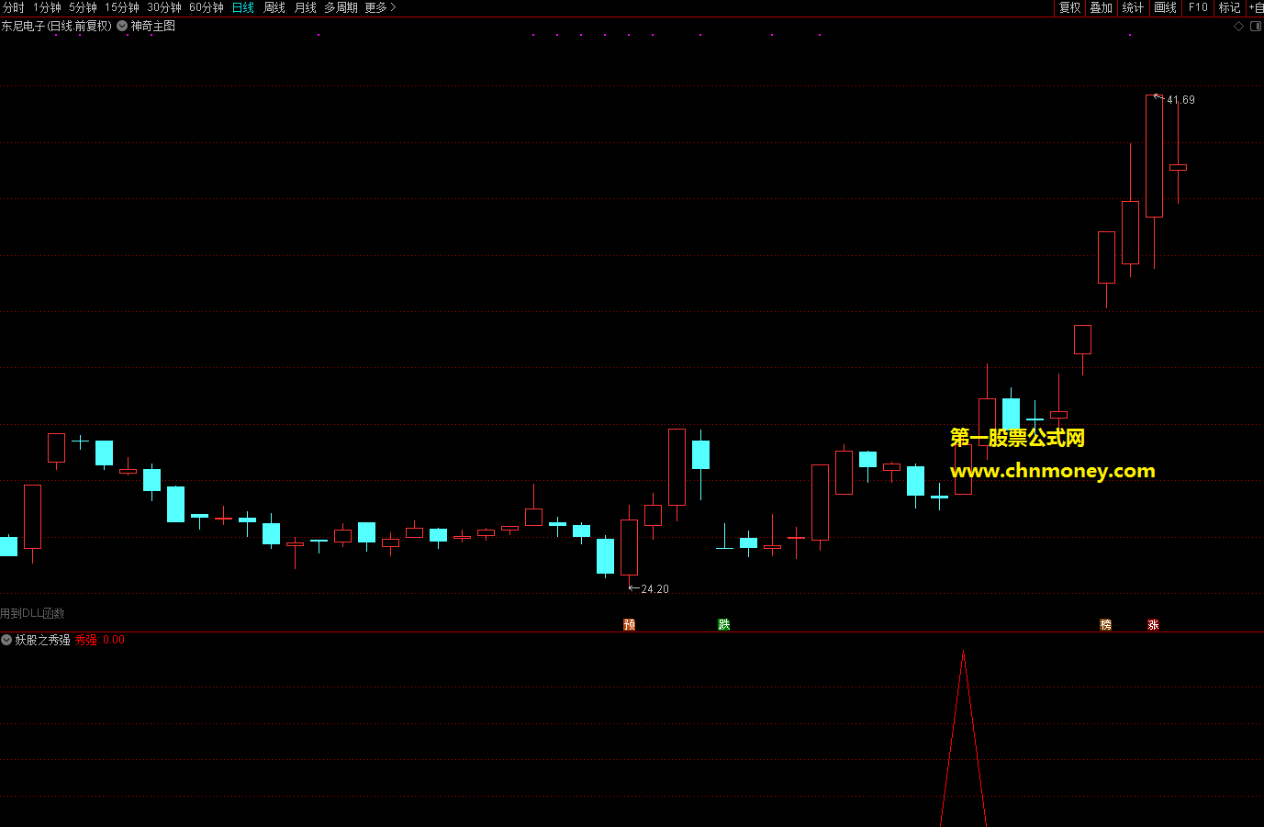Switch to the 月线 monthly chart tab
This screenshot has width=1264, height=827.
coord(305,7)
